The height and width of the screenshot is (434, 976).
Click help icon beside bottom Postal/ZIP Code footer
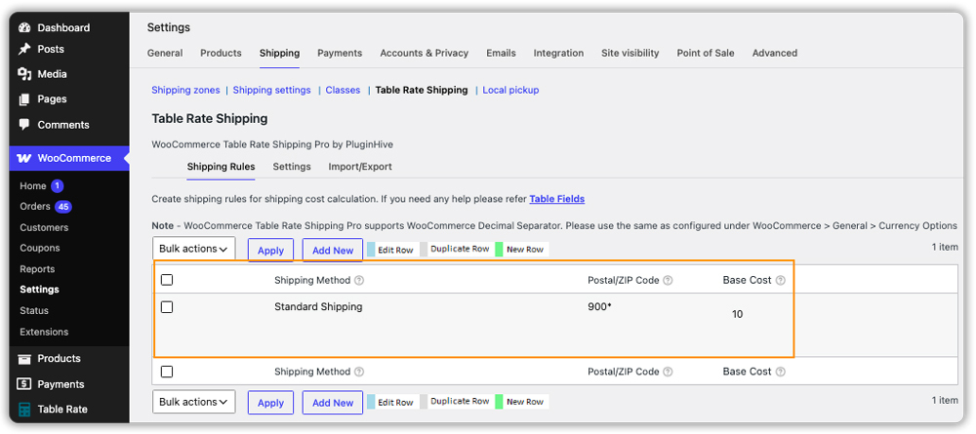668,372
